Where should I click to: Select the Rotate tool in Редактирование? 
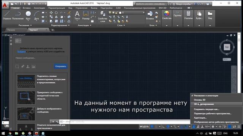click(56, 12)
